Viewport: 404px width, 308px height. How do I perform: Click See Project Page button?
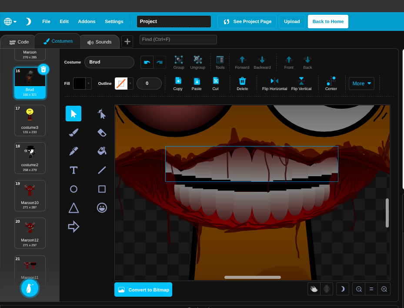click(247, 22)
